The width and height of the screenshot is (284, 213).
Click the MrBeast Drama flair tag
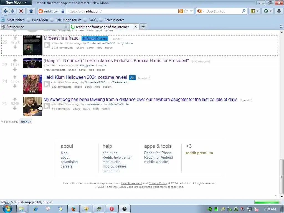click(x=95, y=39)
